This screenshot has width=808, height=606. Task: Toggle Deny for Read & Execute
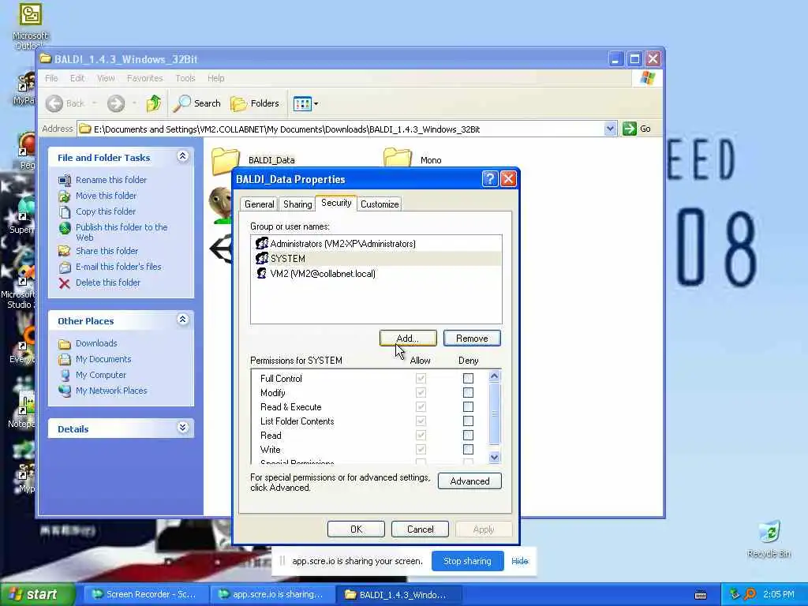tap(468, 407)
